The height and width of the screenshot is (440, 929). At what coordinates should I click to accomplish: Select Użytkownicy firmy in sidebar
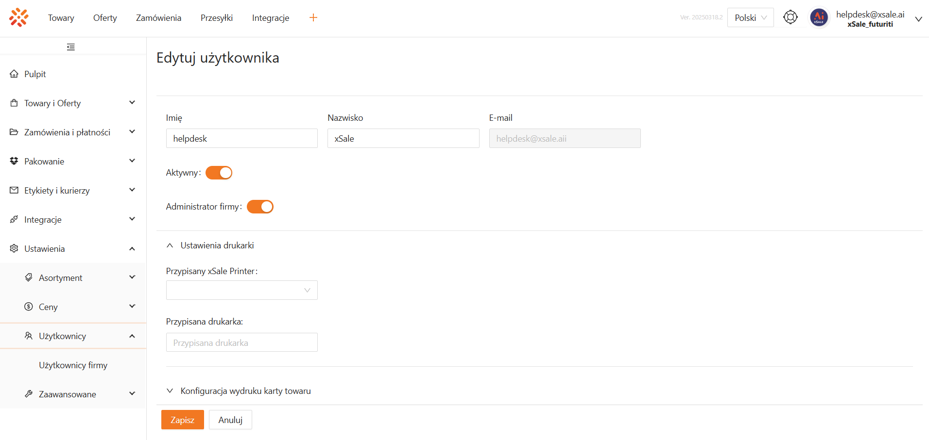click(x=73, y=365)
